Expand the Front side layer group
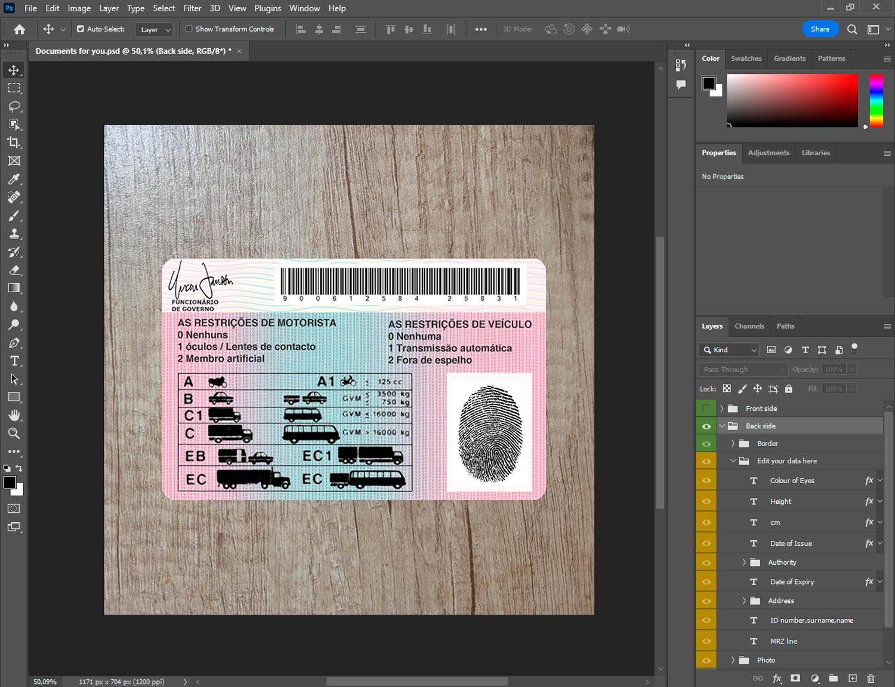The width and height of the screenshot is (895, 687). [721, 409]
